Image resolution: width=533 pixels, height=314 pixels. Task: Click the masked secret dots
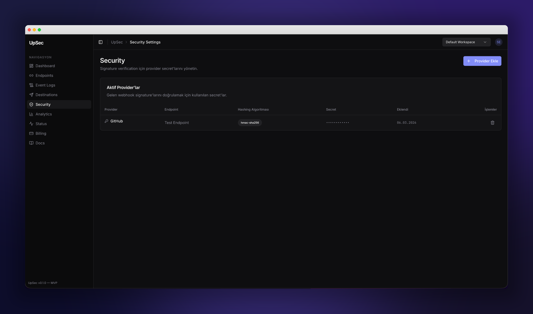(x=337, y=123)
